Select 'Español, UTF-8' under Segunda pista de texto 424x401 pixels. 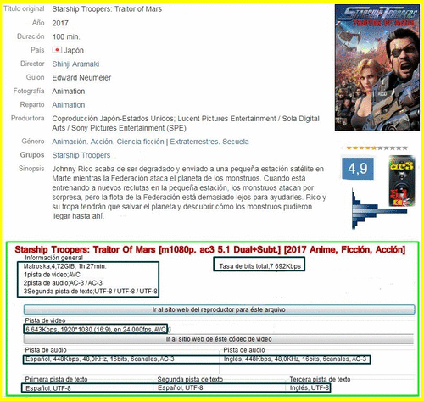pyautogui.click(x=181, y=387)
